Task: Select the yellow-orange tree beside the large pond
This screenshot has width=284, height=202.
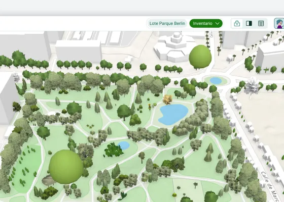Action: click(167, 99)
